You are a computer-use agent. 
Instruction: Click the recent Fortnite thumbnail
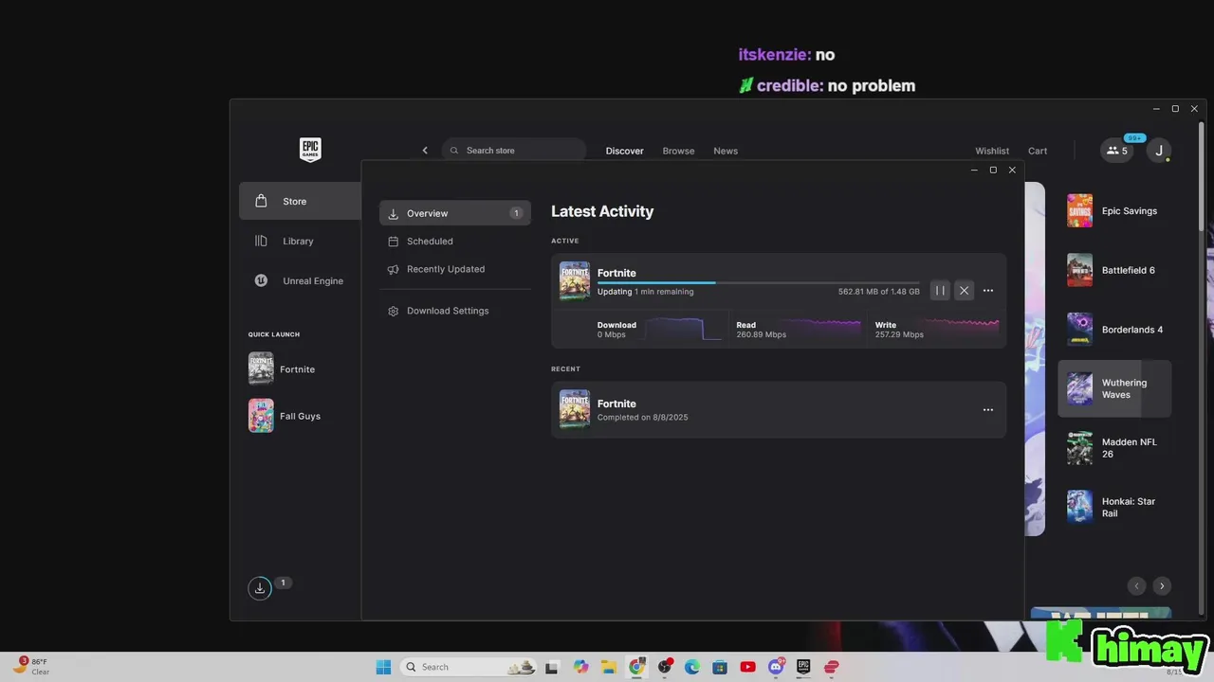click(x=575, y=409)
